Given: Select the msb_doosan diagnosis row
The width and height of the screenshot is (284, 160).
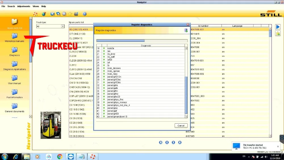Looking at the screenshot, I should [x=141, y=68].
